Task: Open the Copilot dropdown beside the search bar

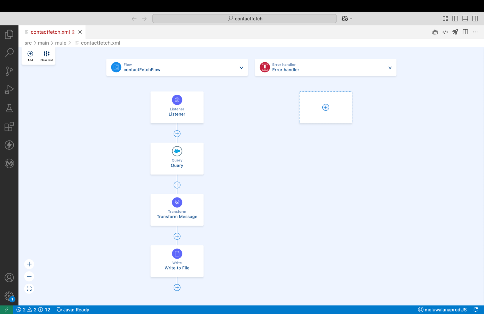Action: 347,18
